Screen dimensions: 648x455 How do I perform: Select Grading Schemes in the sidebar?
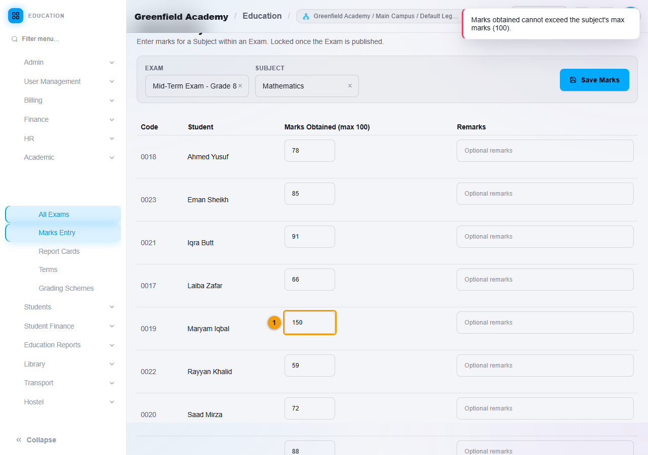point(66,288)
